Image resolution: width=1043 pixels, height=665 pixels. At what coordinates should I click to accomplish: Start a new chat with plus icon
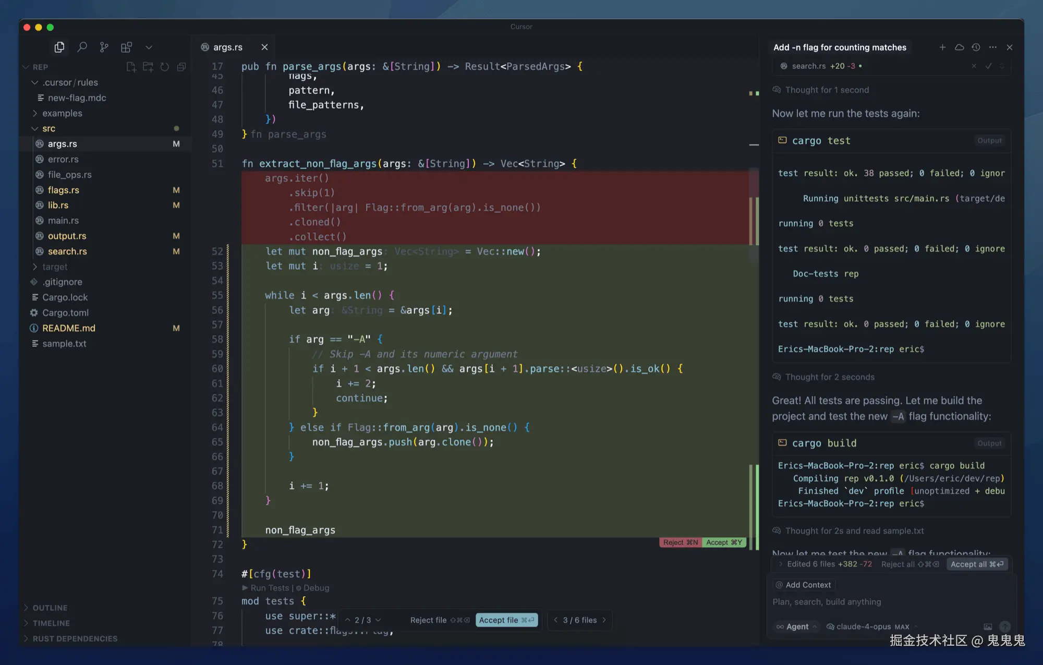(x=942, y=47)
